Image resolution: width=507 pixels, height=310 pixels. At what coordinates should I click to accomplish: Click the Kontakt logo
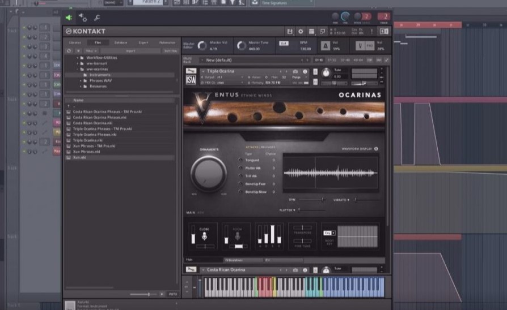86,31
